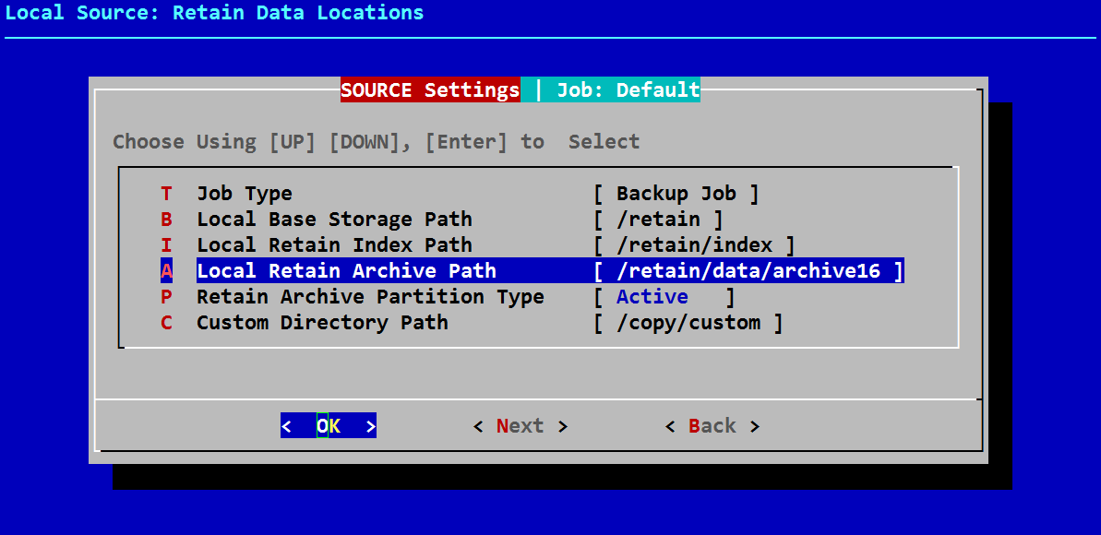Edit the /retain/index path value

694,245
